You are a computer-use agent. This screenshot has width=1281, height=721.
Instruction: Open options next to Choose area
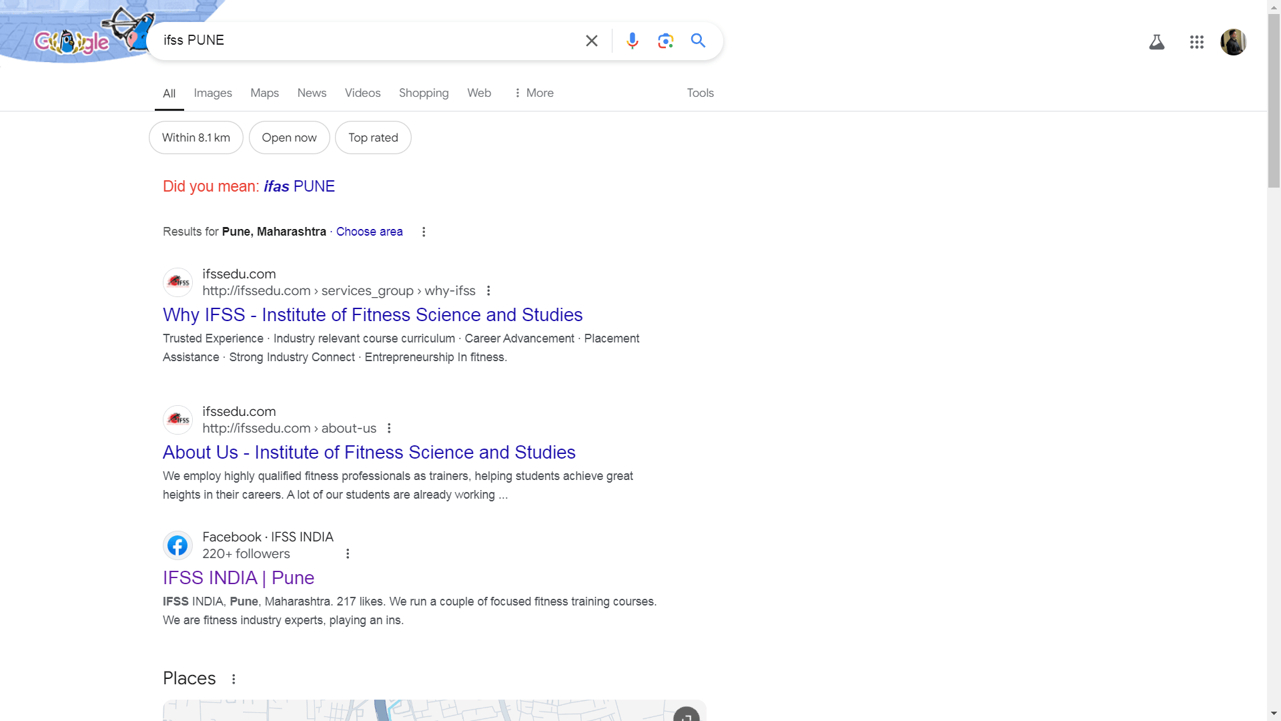click(x=424, y=232)
